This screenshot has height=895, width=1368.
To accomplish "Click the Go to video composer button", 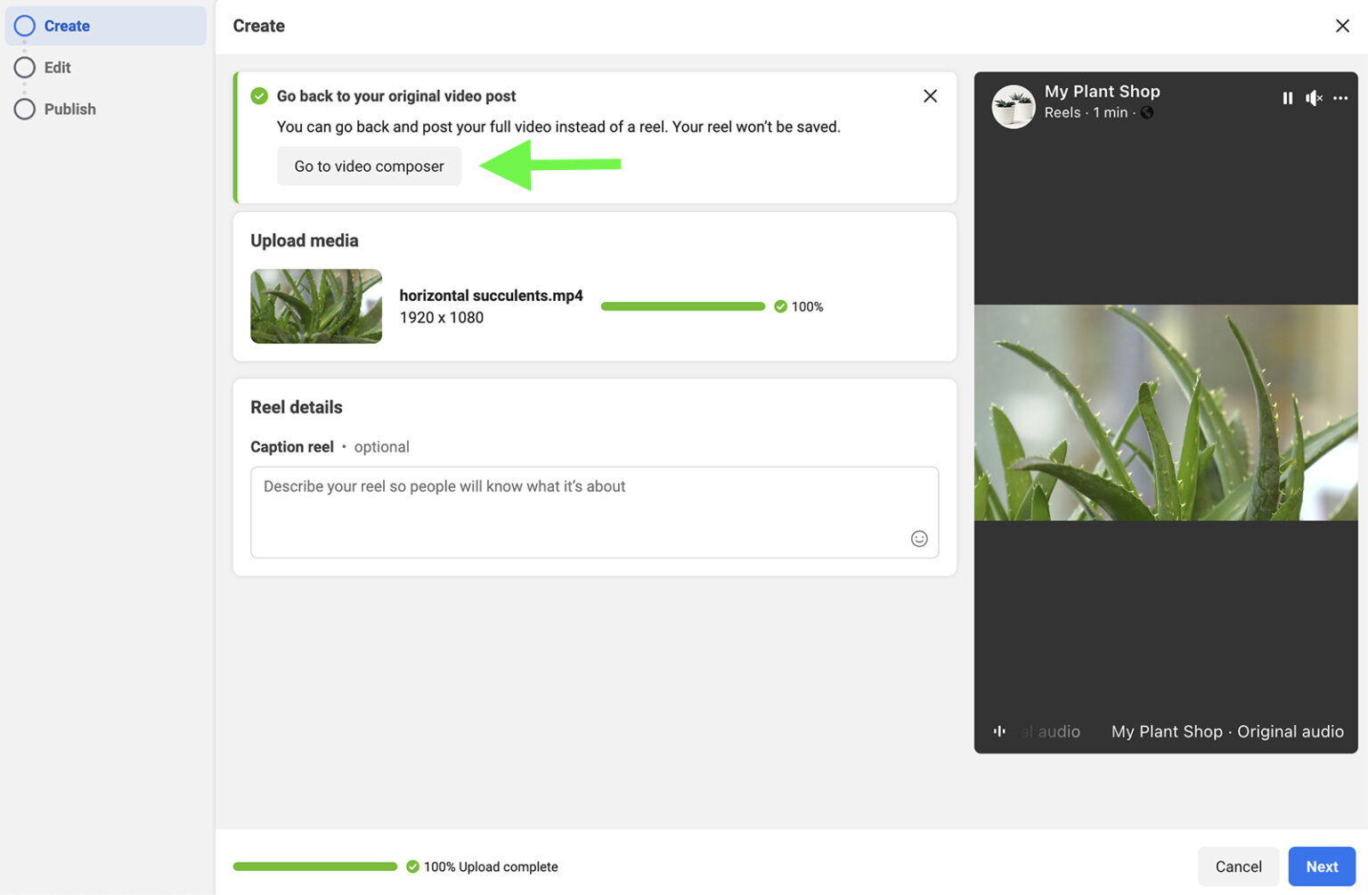I will 368,166.
